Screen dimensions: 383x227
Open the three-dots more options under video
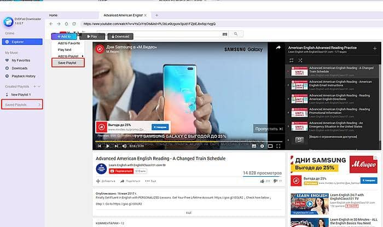[150, 181]
